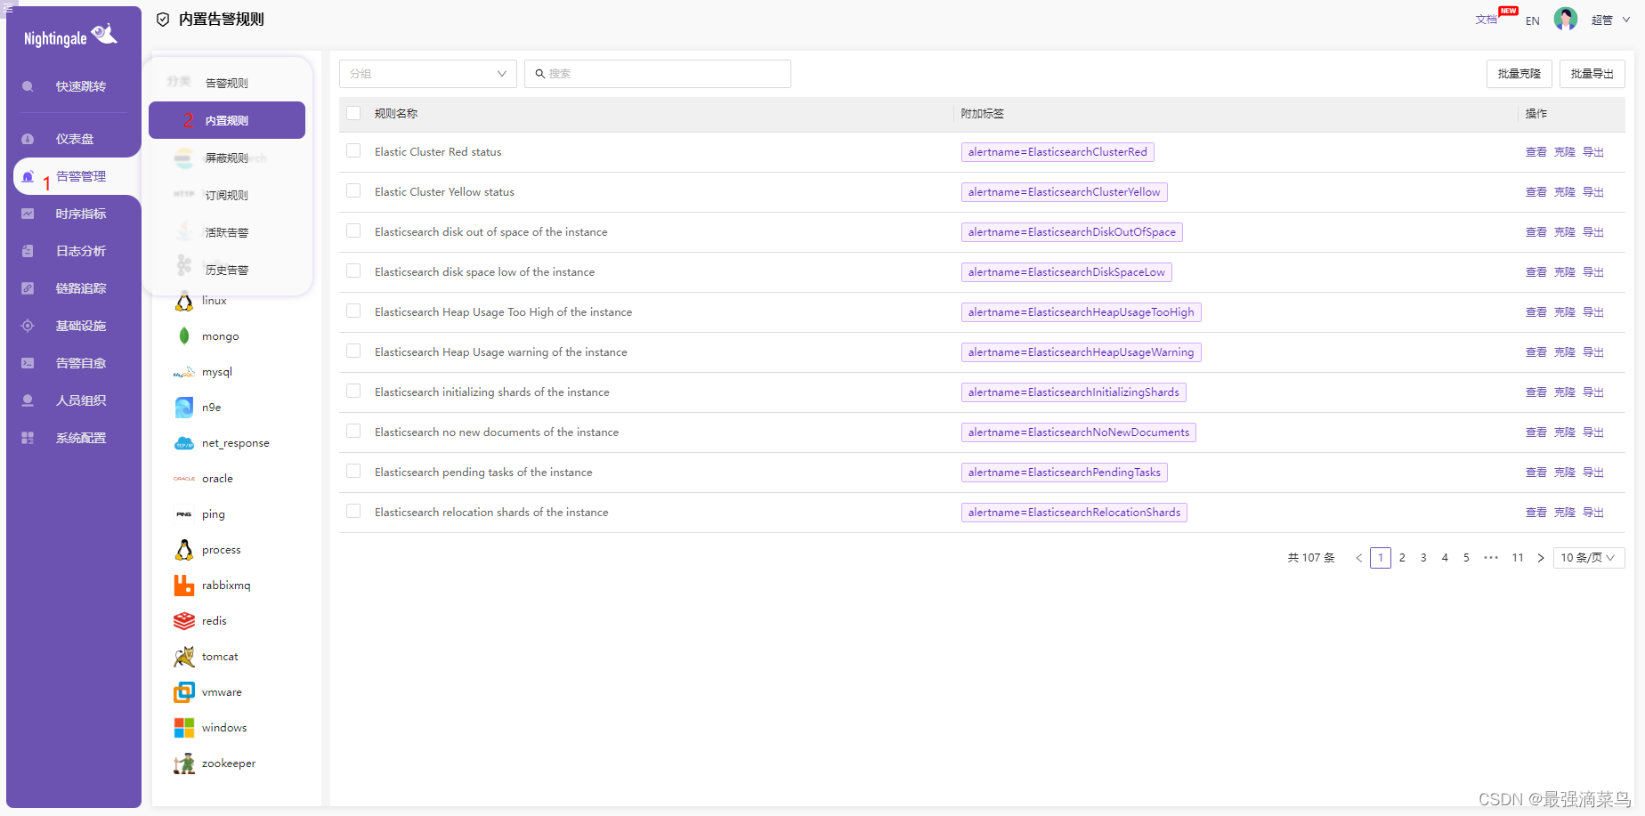Check Elastic Cluster Red status row
Screen dimensions: 1645x816
point(353,151)
